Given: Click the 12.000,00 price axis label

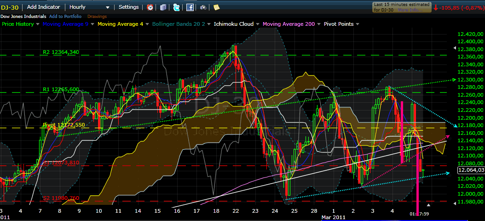Looking at the screenshot, I should pos(470,194).
